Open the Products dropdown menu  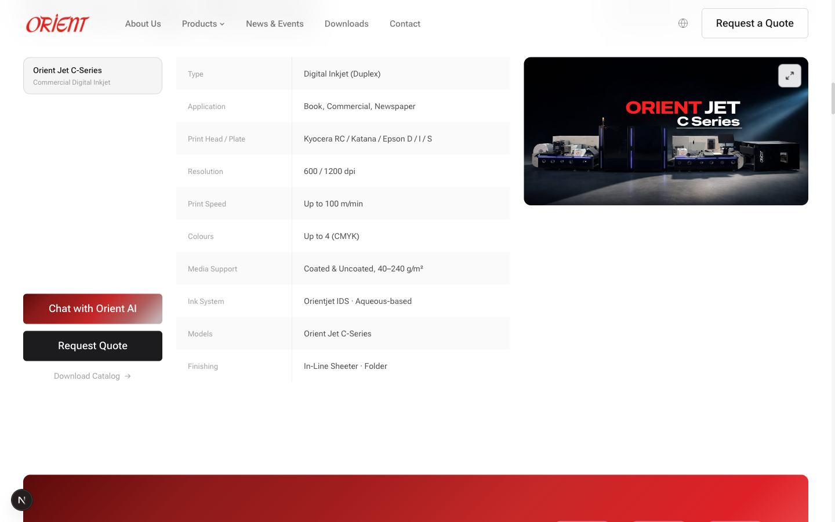pos(199,24)
